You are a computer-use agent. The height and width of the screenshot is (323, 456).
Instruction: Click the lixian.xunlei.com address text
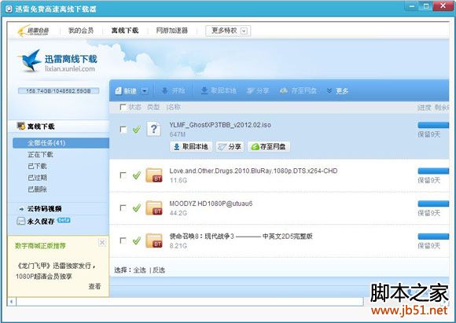(x=70, y=69)
